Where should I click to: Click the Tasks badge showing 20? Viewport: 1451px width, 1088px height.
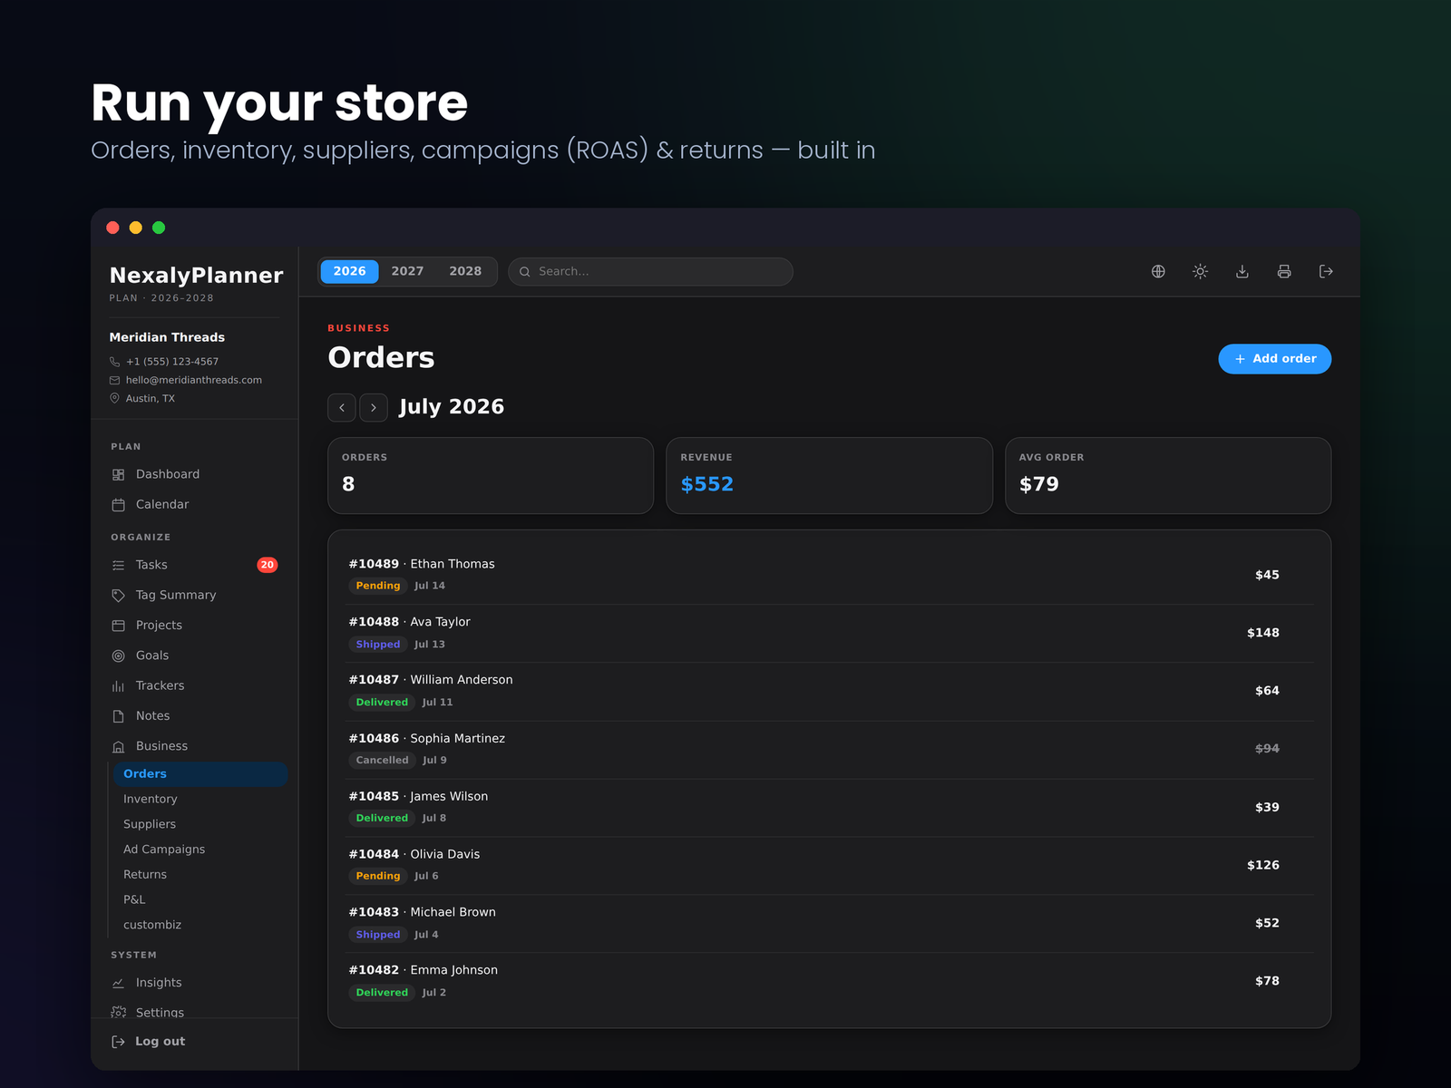click(267, 565)
